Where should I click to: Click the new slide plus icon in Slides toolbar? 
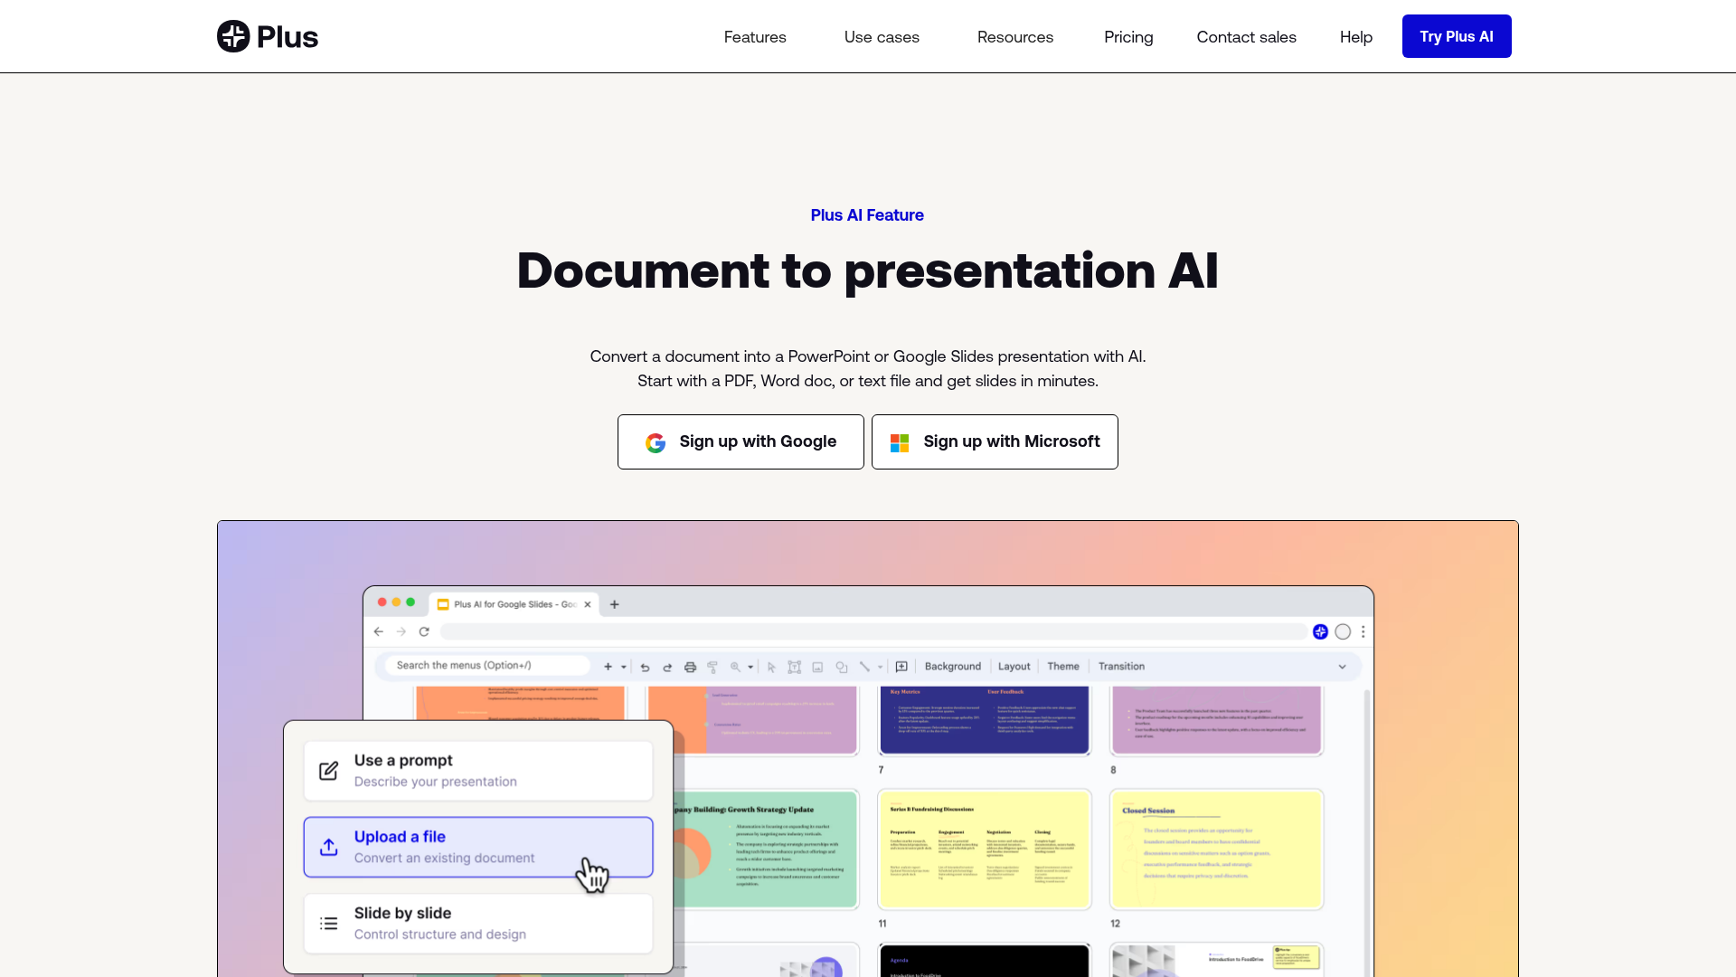pyautogui.click(x=609, y=667)
